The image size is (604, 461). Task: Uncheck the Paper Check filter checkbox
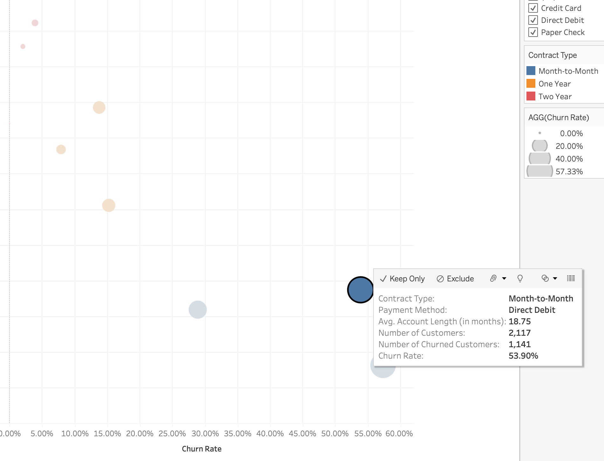pyautogui.click(x=533, y=32)
